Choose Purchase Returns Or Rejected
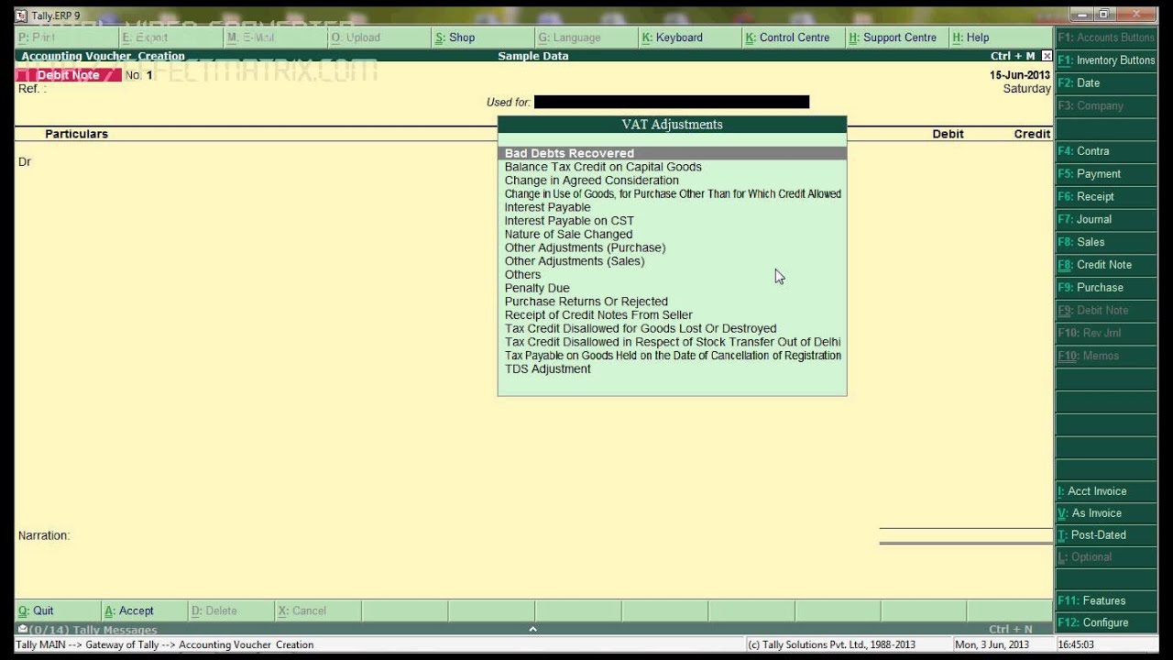1173x660 pixels. (586, 302)
